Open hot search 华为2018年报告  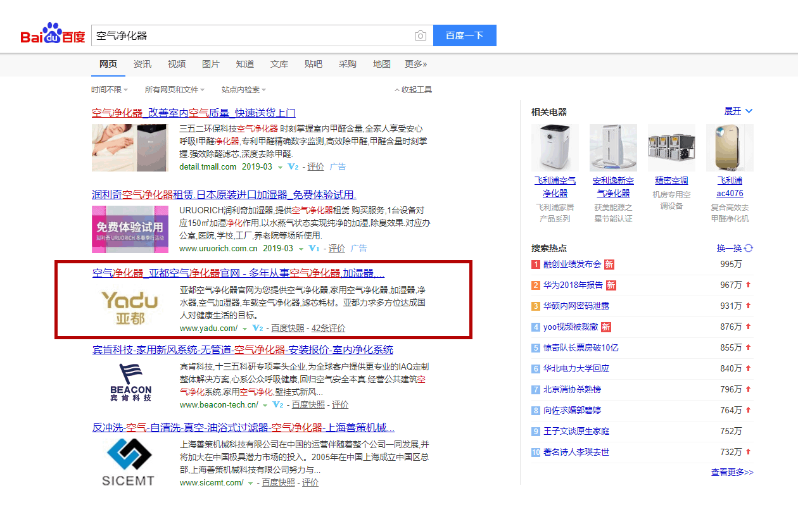coord(573,285)
